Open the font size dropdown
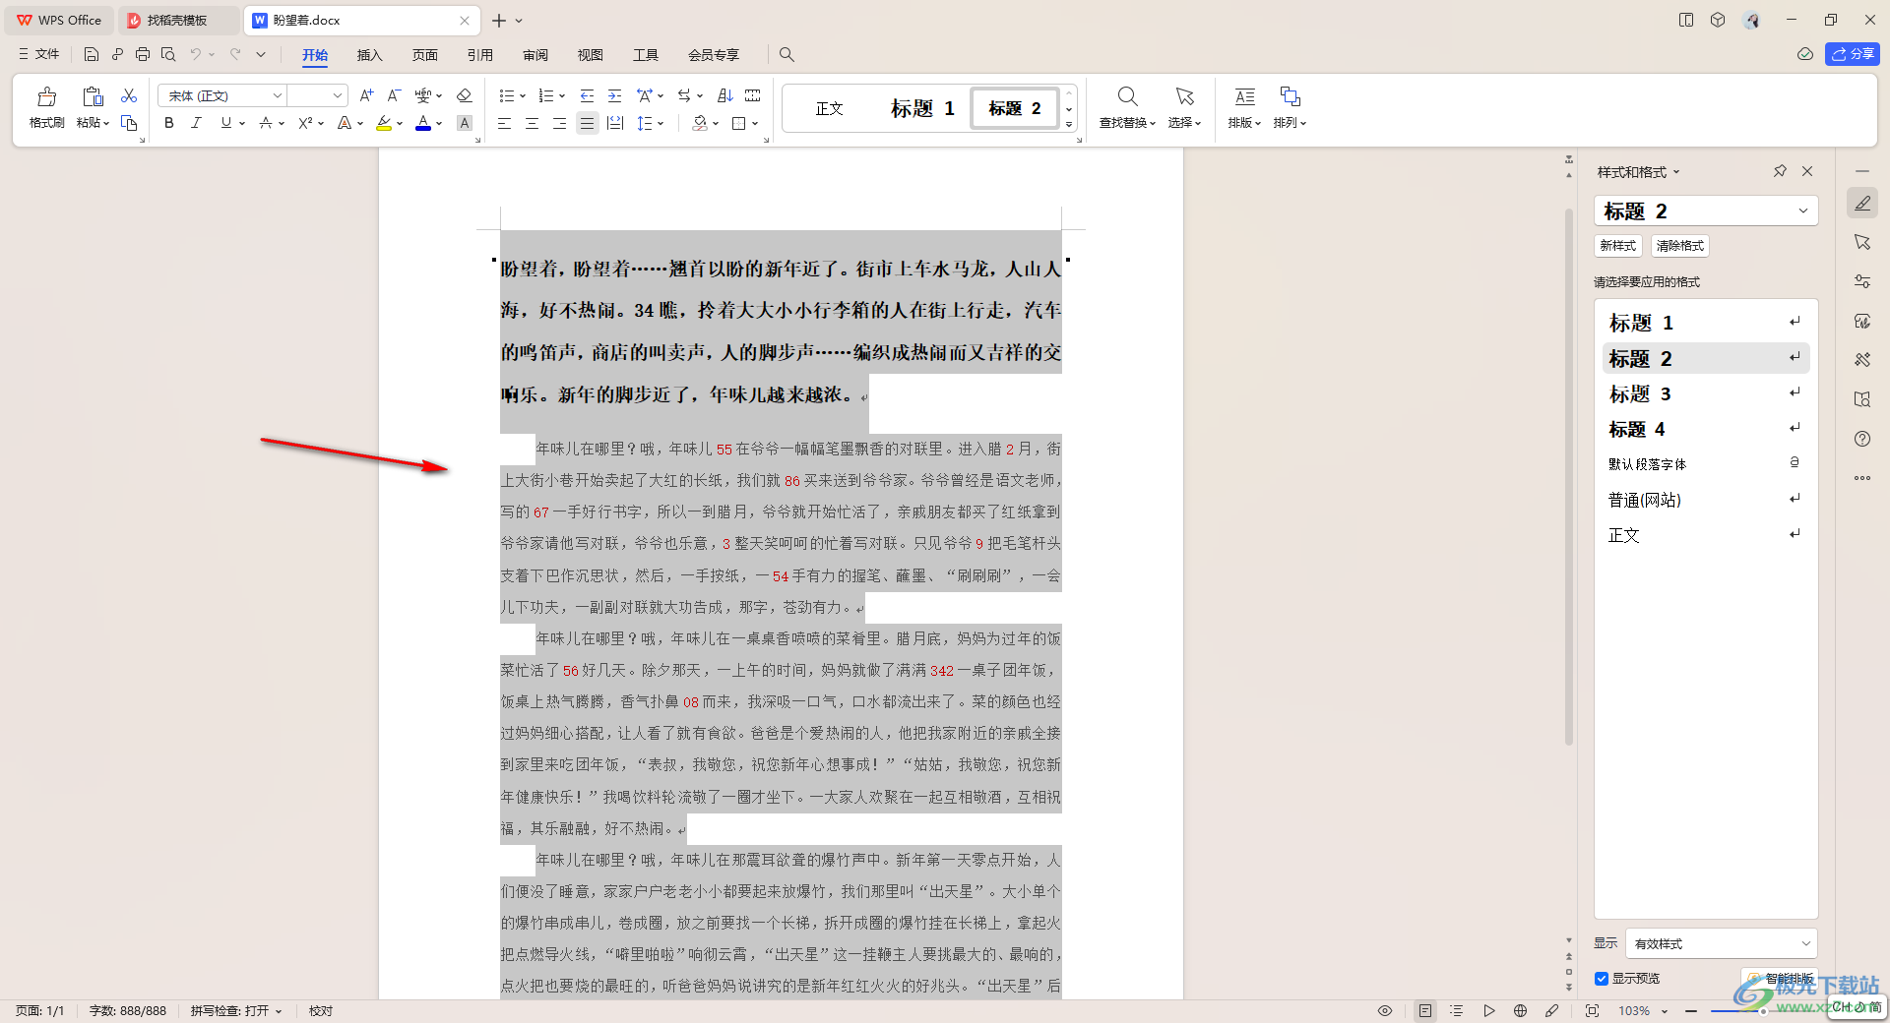The image size is (1890, 1023). (x=338, y=95)
